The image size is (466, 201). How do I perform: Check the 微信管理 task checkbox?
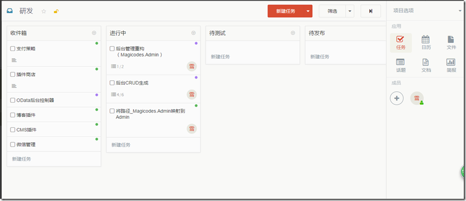point(13,144)
